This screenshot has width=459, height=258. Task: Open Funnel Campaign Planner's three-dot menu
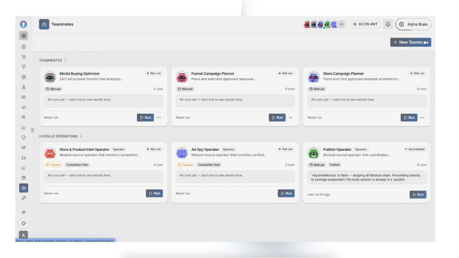tap(291, 118)
